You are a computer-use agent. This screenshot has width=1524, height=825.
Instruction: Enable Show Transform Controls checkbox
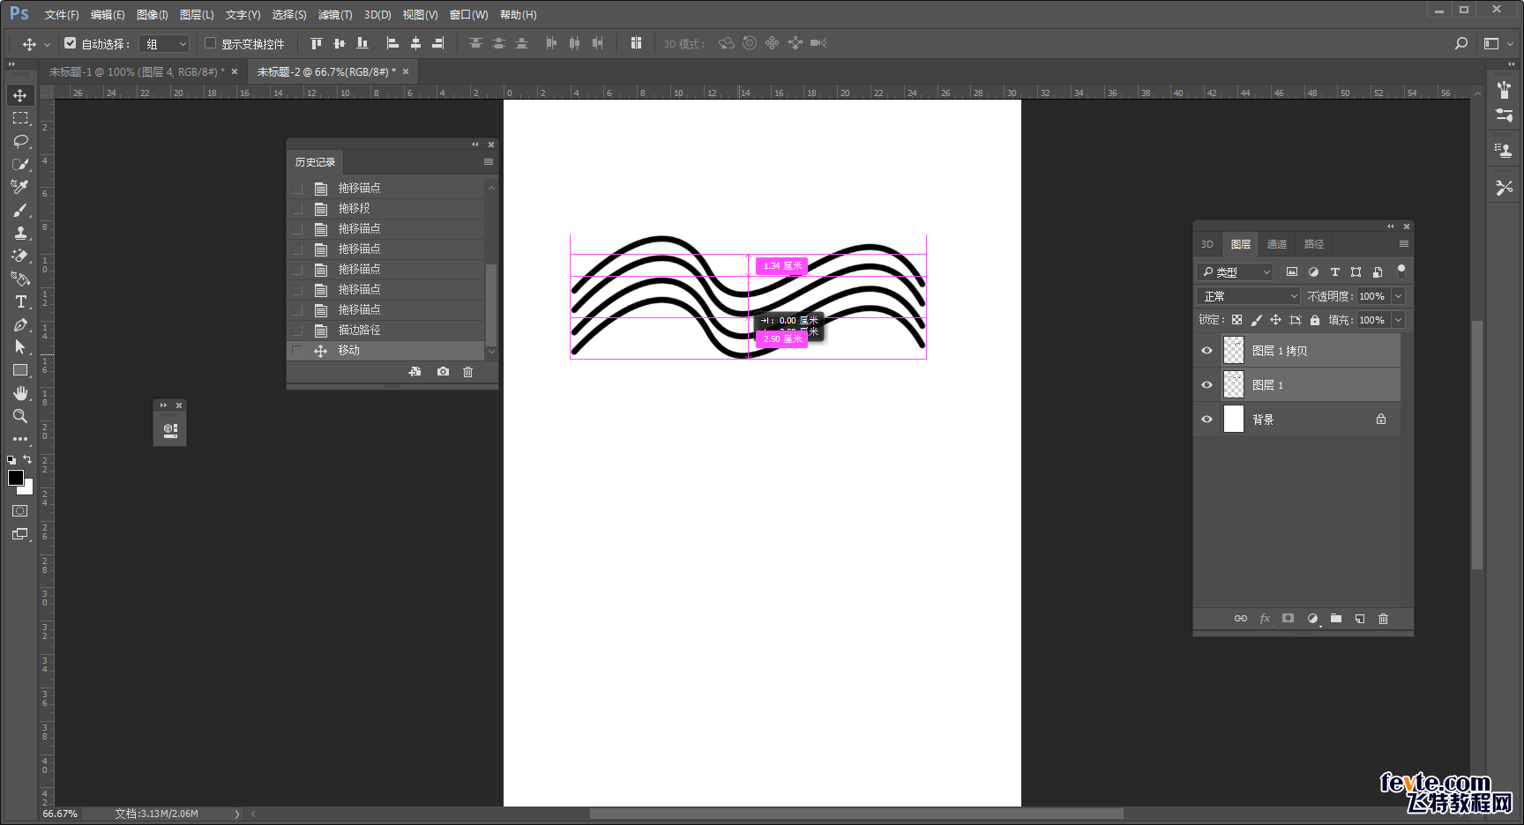(x=210, y=43)
